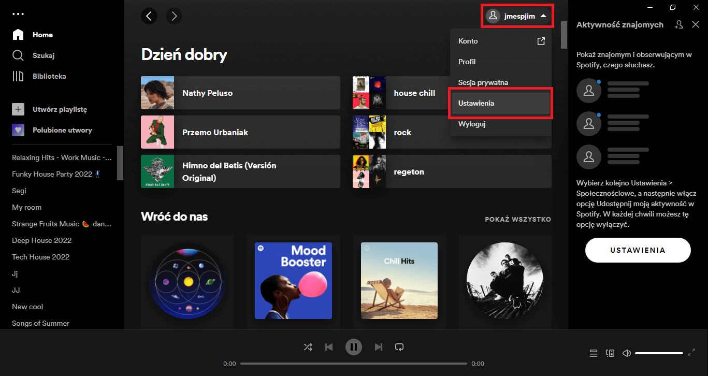Select the Jj playlist

[x=15, y=273]
